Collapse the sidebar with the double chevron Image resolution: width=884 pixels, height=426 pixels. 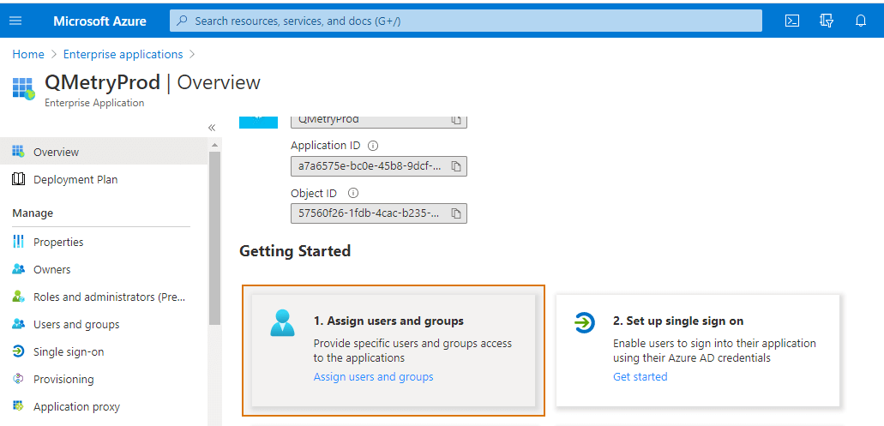pyautogui.click(x=212, y=128)
